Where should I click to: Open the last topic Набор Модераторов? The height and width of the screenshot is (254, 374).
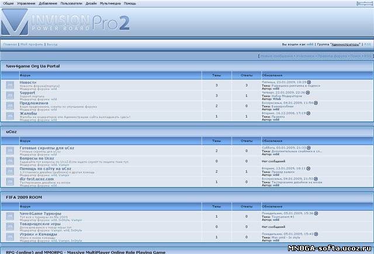(x=287, y=96)
